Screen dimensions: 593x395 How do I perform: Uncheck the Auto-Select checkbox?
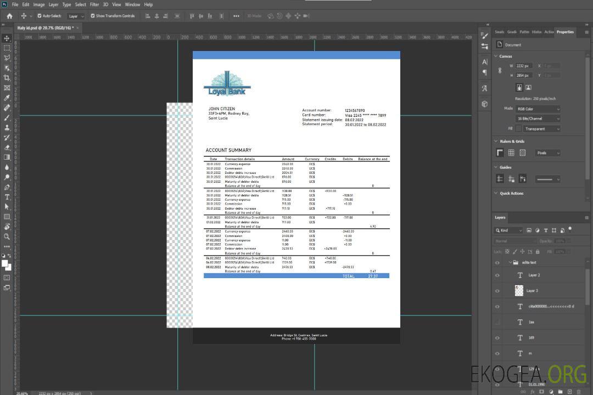point(40,16)
